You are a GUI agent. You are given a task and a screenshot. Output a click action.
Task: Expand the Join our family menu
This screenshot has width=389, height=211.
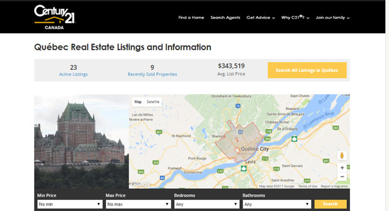tap(333, 18)
